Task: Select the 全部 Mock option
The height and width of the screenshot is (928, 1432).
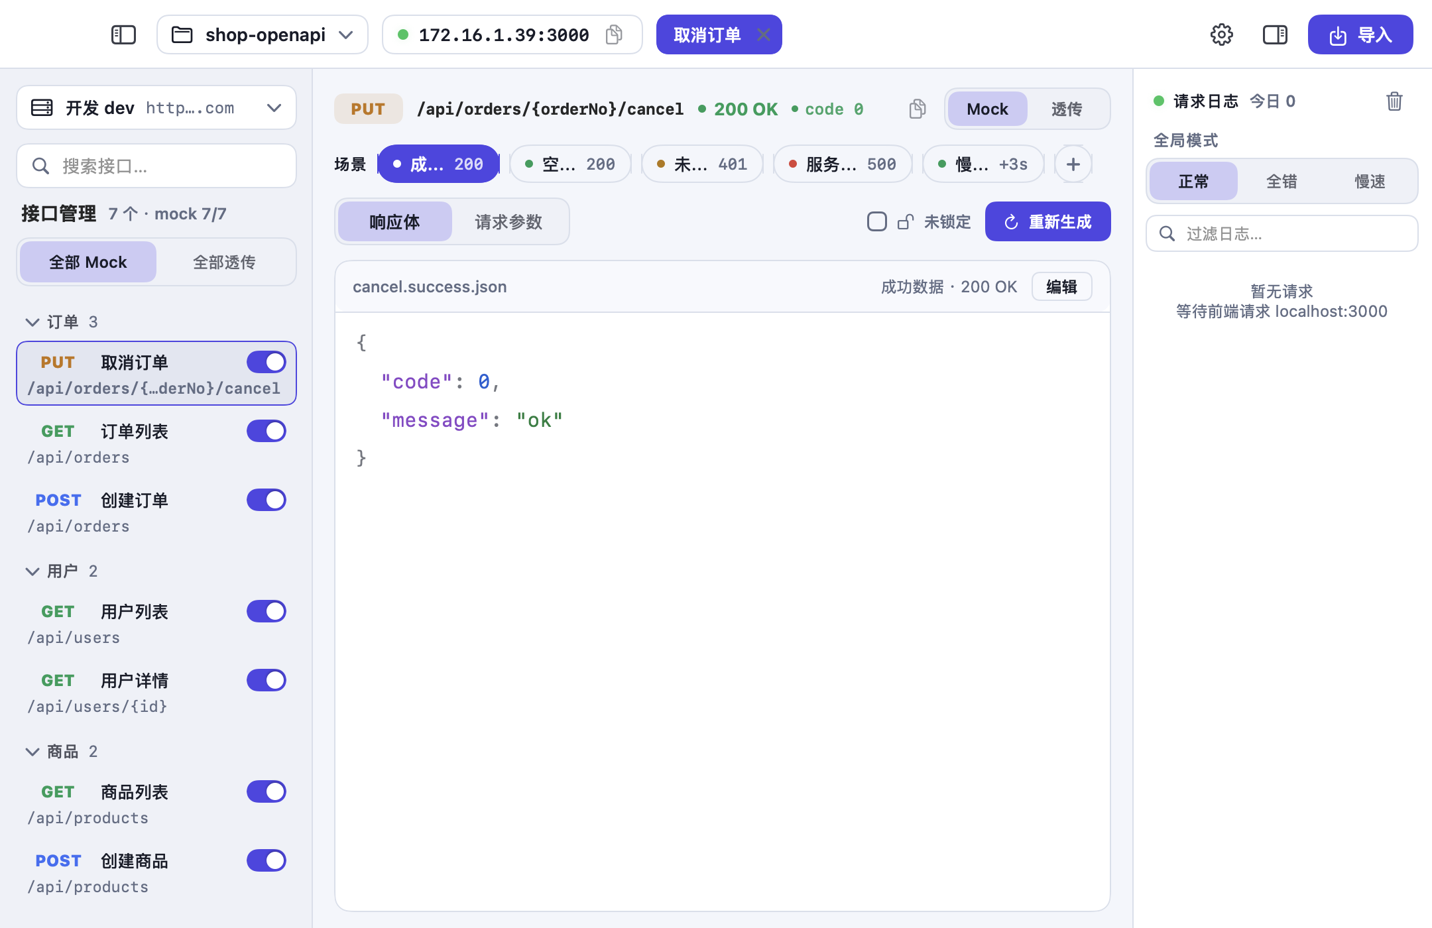Action: click(x=88, y=262)
